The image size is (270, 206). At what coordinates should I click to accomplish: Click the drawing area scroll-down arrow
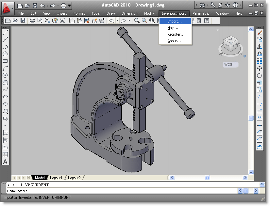point(251,172)
